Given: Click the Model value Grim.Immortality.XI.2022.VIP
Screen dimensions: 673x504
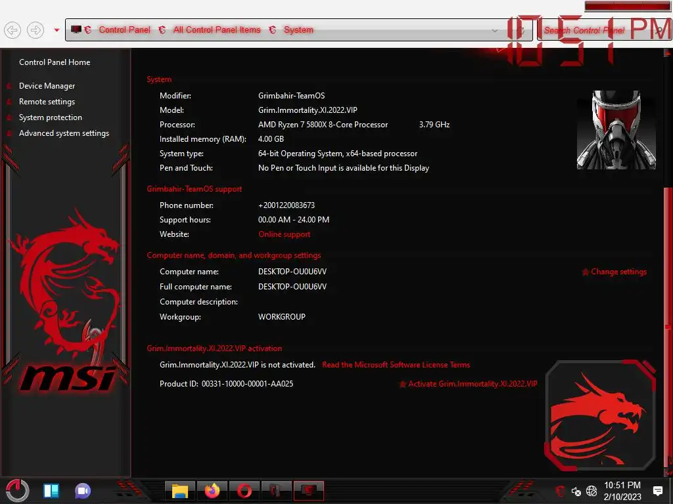Looking at the screenshot, I should point(308,110).
